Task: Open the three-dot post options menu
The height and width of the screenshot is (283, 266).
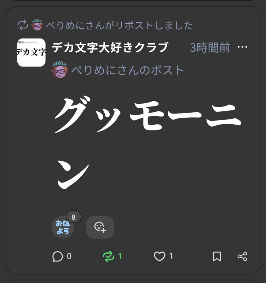Action: pos(242,47)
